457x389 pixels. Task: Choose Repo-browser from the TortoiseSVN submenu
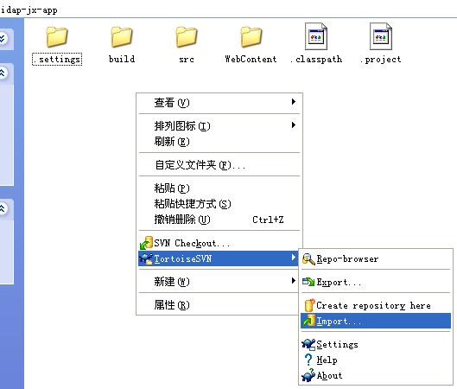[x=376, y=259]
